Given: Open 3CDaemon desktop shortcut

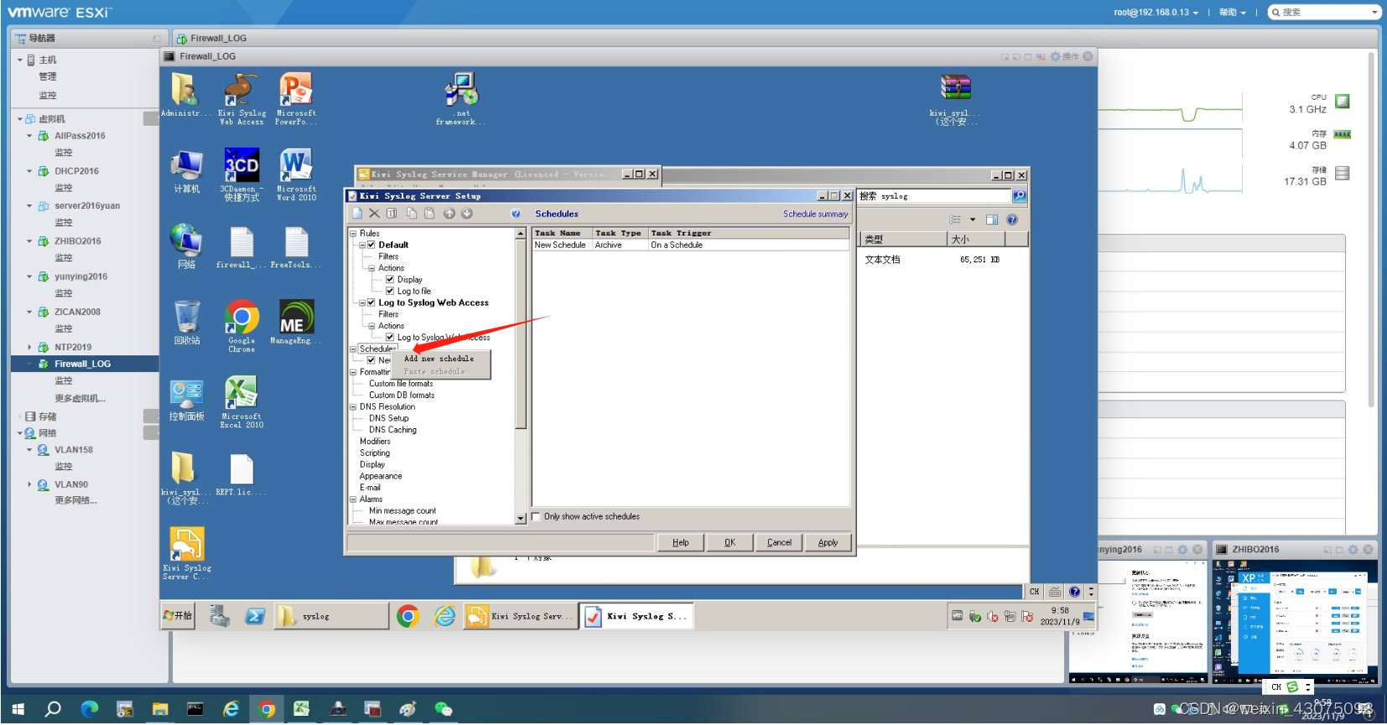Looking at the screenshot, I should (x=242, y=174).
